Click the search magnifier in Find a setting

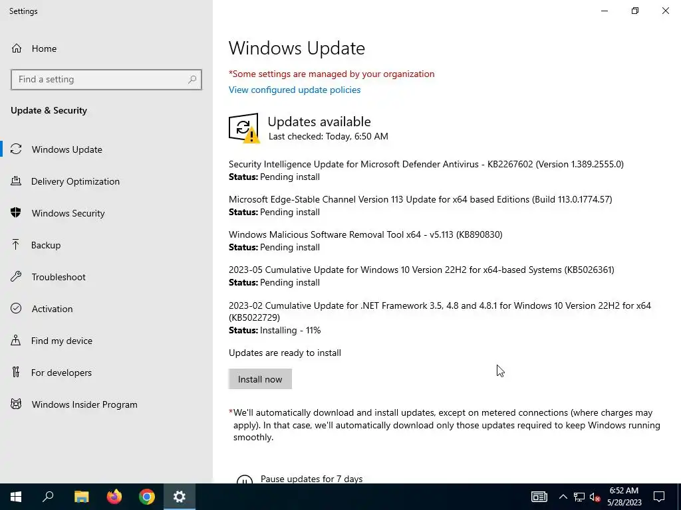[192, 80]
